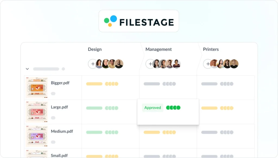Click the Filestage logo dots icon
The width and height of the screenshot is (278, 158).
[x=110, y=21]
